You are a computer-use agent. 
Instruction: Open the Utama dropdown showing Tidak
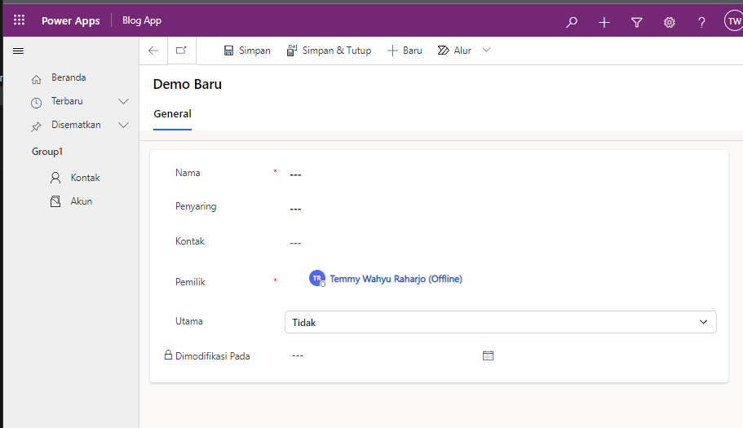(x=501, y=322)
